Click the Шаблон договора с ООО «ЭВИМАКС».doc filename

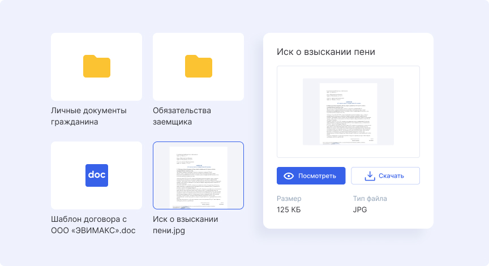pos(93,225)
